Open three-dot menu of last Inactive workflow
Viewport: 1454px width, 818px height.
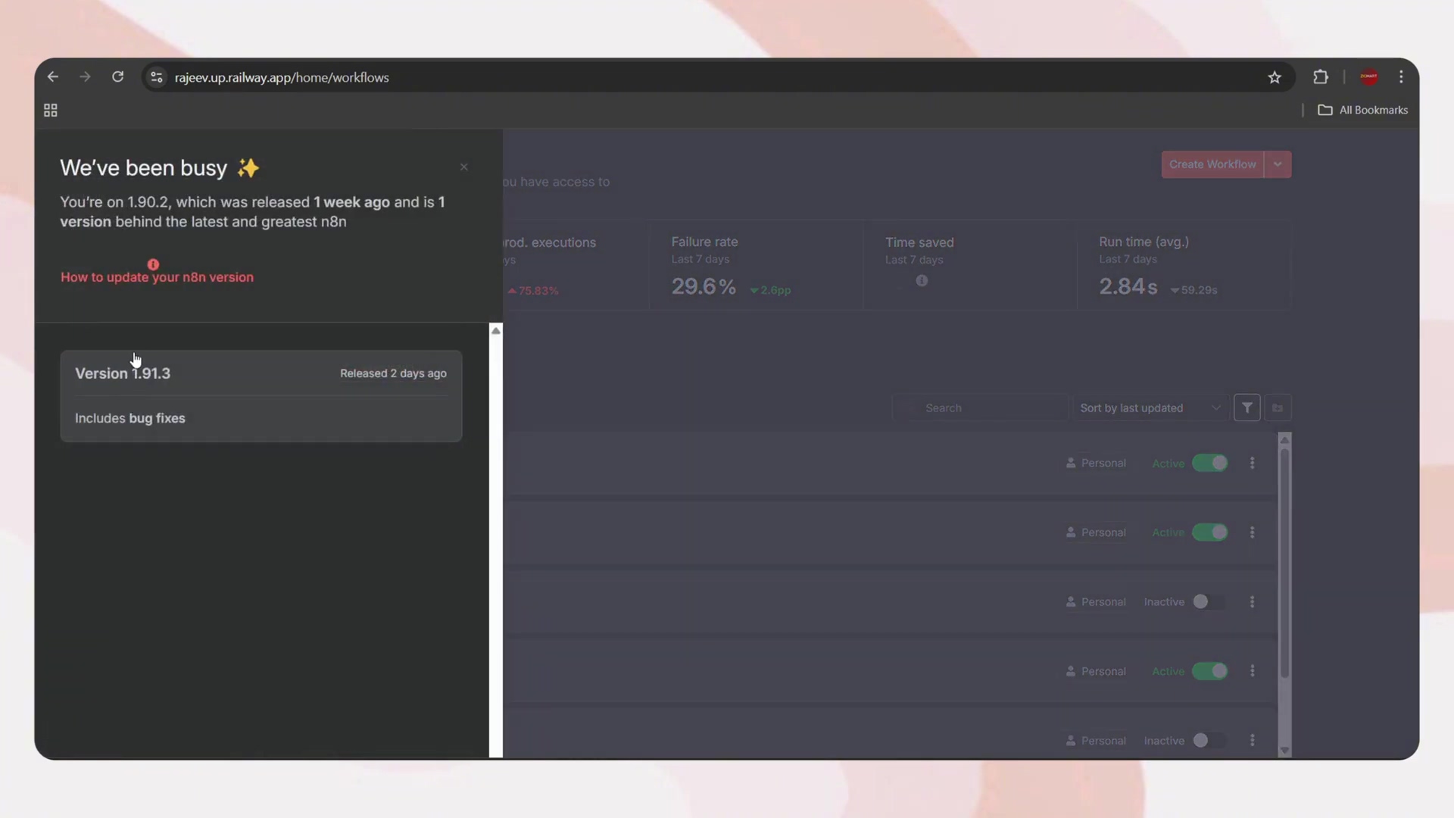click(1252, 741)
